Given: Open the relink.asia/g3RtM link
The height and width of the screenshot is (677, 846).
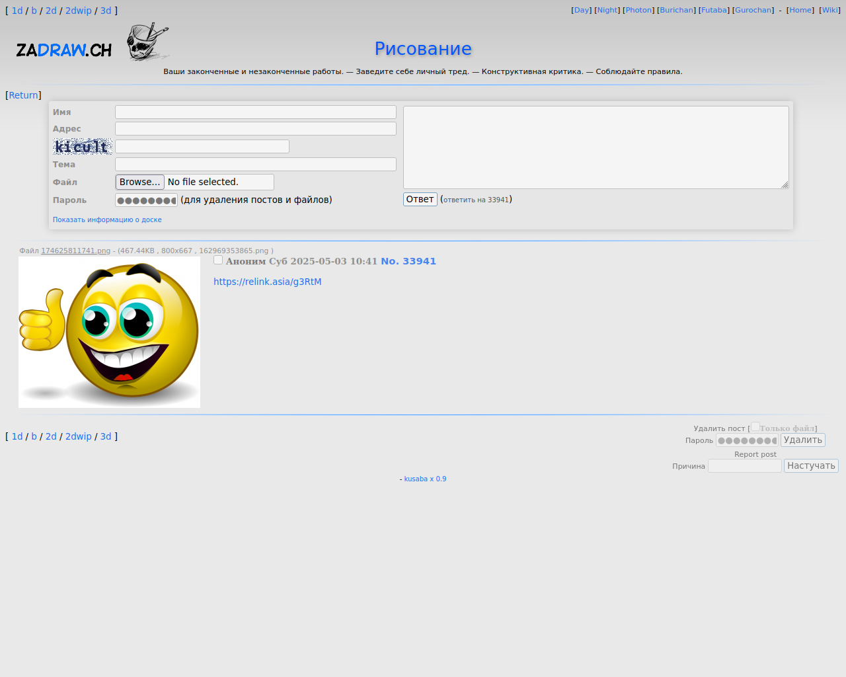Looking at the screenshot, I should click(268, 282).
